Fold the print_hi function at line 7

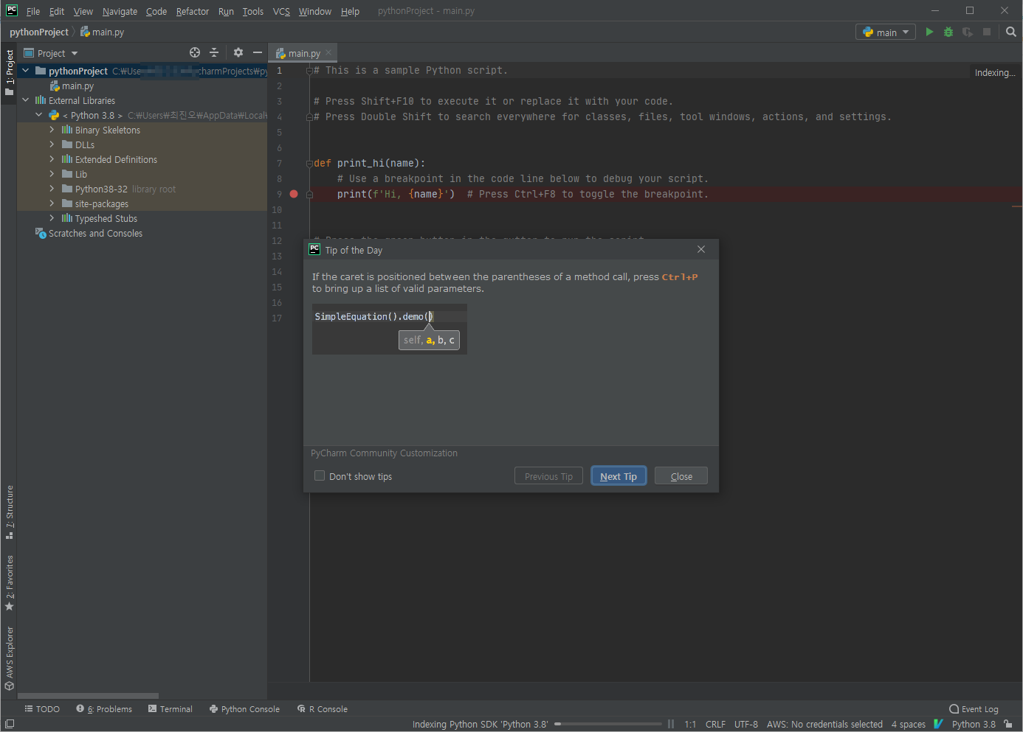tap(310, 163)
